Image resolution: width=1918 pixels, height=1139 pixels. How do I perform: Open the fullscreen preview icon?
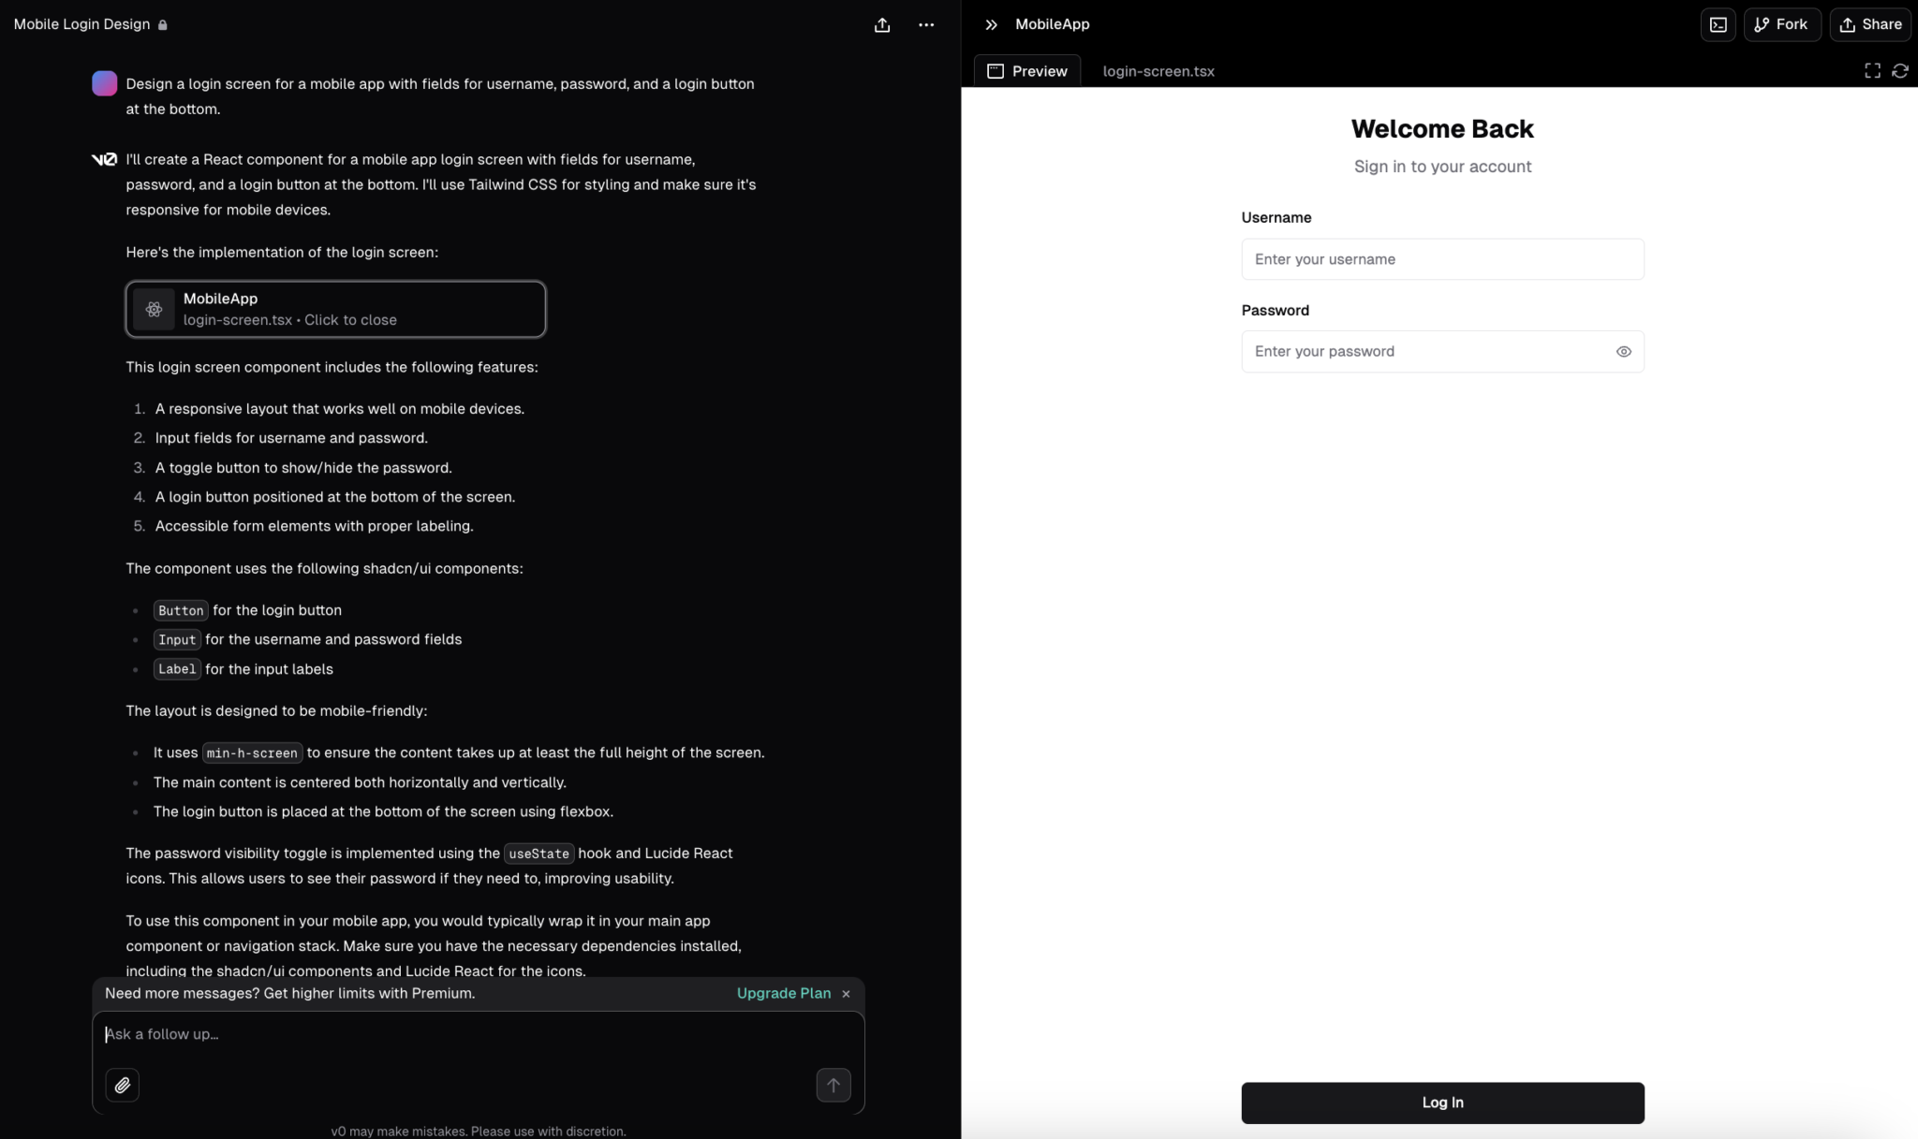(1871, 70)
